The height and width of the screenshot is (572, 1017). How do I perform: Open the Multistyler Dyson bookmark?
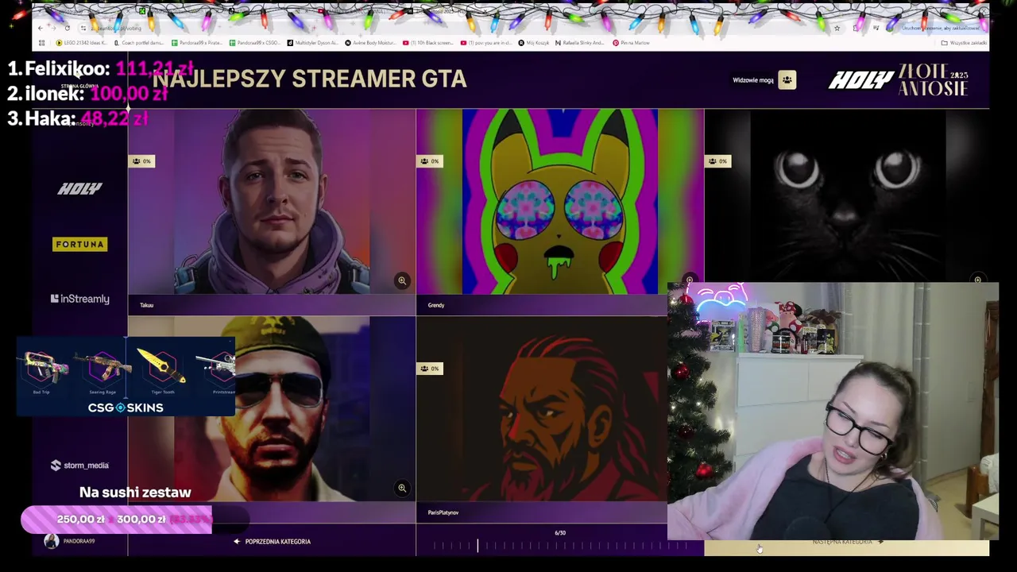click(313, 43)
